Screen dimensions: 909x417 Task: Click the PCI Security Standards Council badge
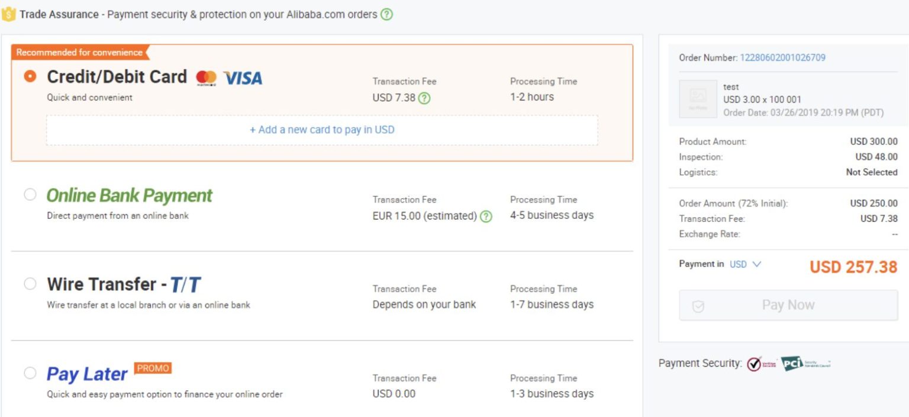[793, 364]
